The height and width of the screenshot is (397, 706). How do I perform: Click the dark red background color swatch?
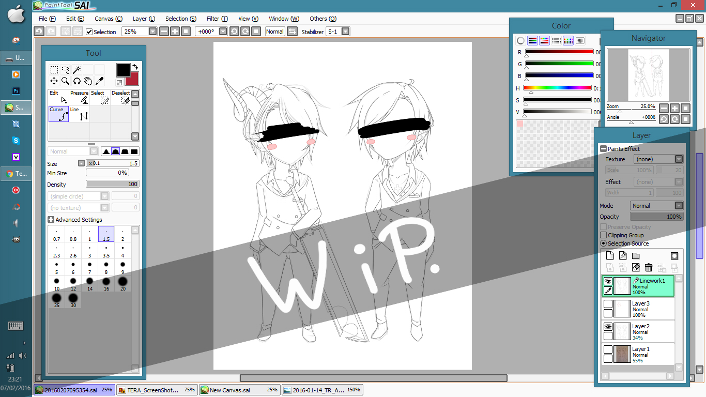pos(133,80)
